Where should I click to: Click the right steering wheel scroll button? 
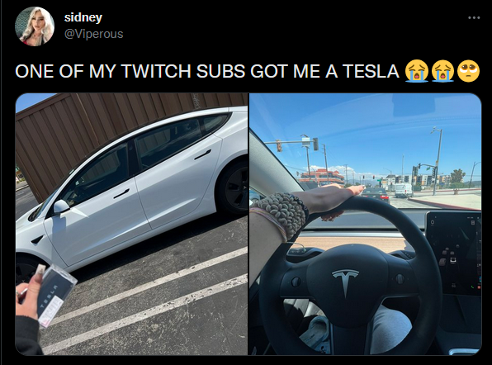click(400, 278)
